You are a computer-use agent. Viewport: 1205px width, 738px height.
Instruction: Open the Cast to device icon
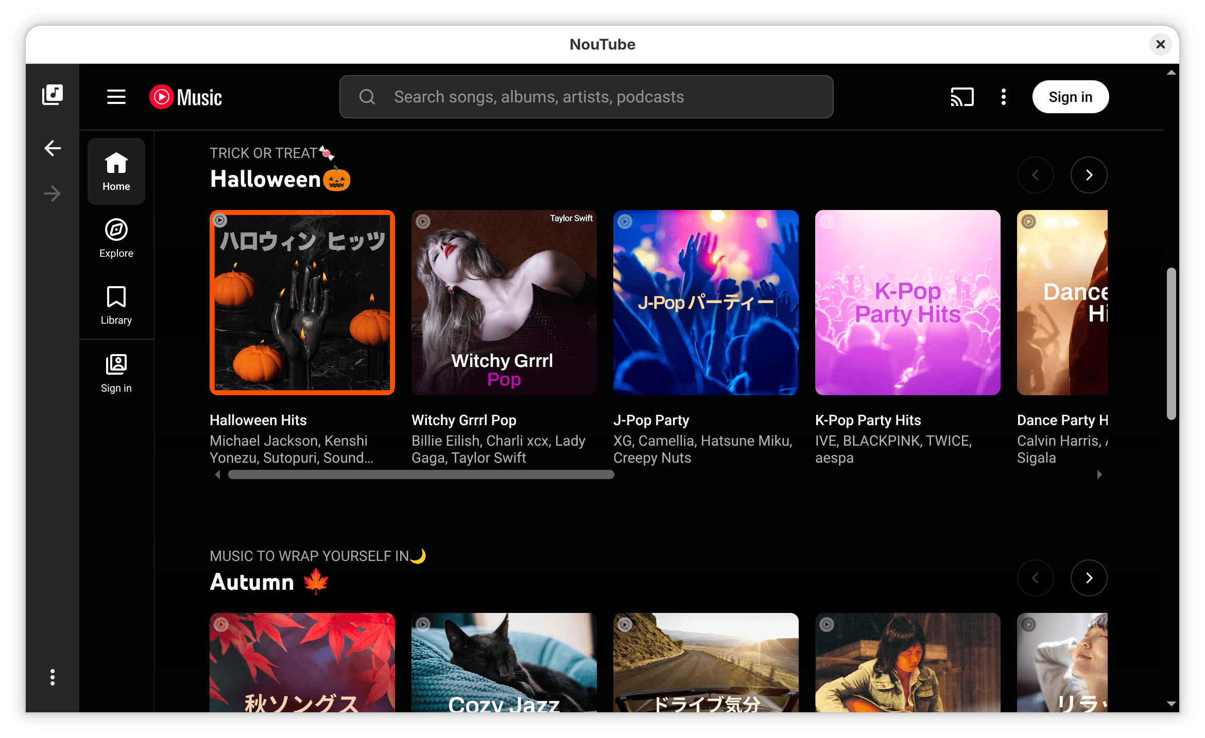point(962,96)
